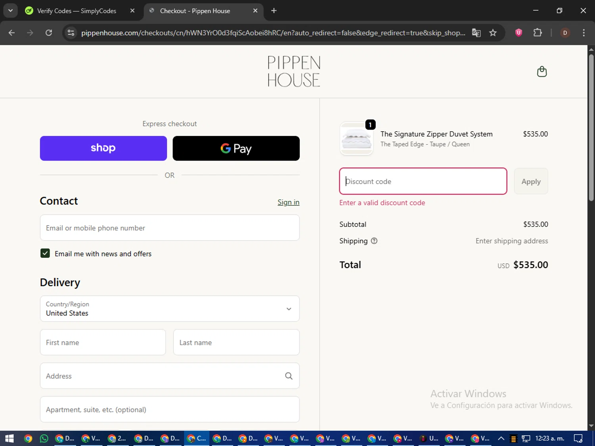Click the "Enter shipping address" text
The image size is (595, 446).
click(x=512, y=241)
